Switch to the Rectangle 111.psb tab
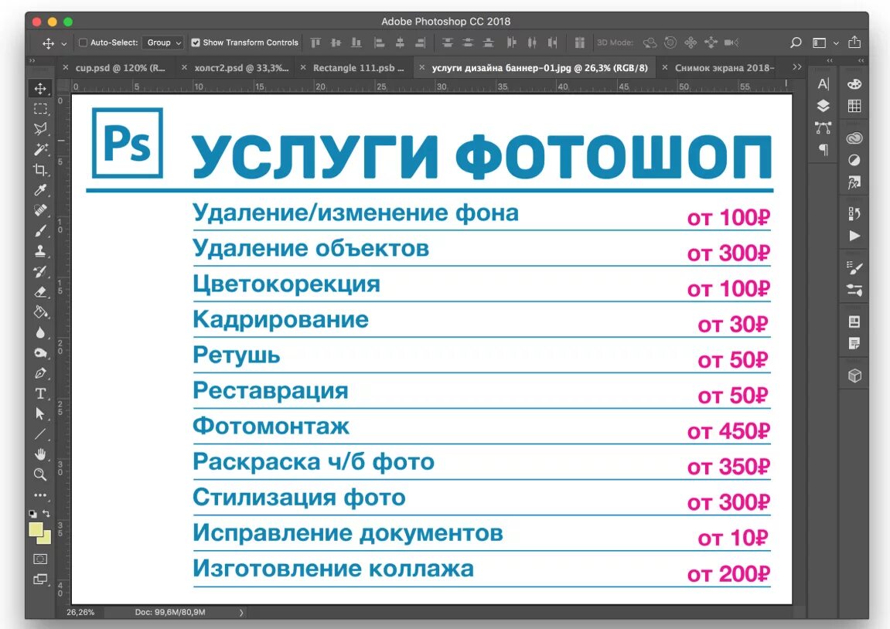 click(x=359, y=67)
